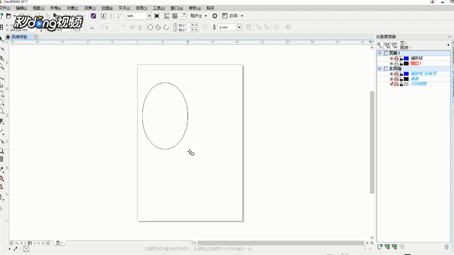This screenshot has height=255, width=454.
Task: Toggle show guidelines icon
Action: tap(183, 16)
